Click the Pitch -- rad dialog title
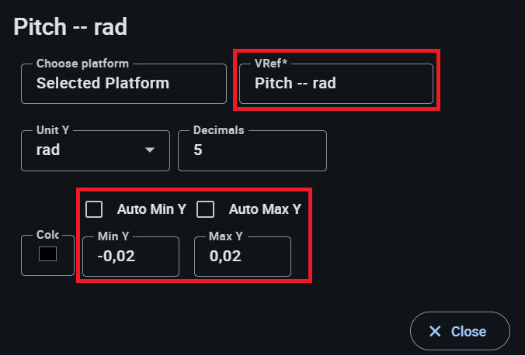 (x=71, y=27)
